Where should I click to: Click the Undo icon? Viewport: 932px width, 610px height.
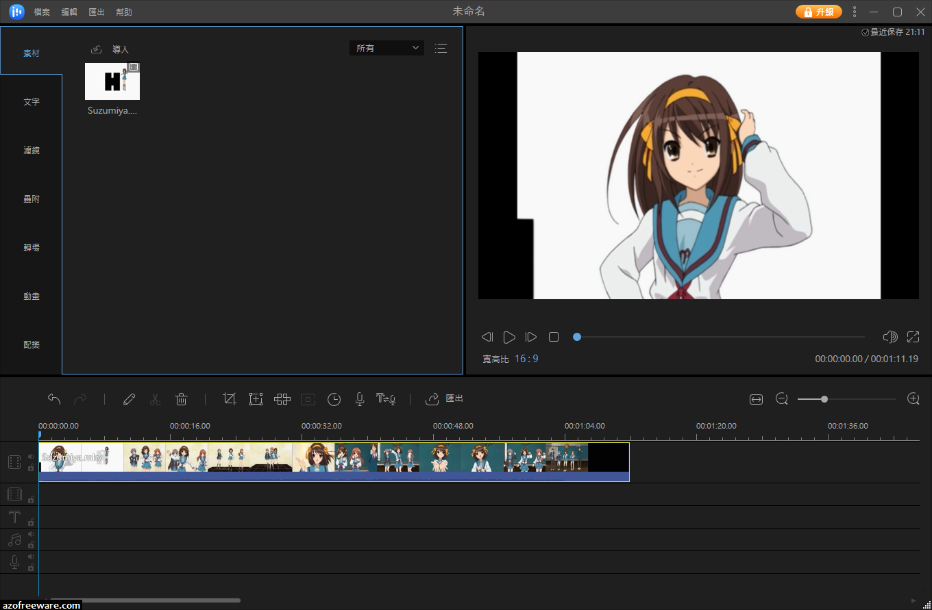tap(54, 398)
